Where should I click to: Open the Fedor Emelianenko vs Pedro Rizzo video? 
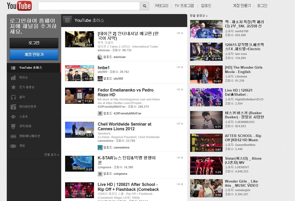tap(126, 92)
